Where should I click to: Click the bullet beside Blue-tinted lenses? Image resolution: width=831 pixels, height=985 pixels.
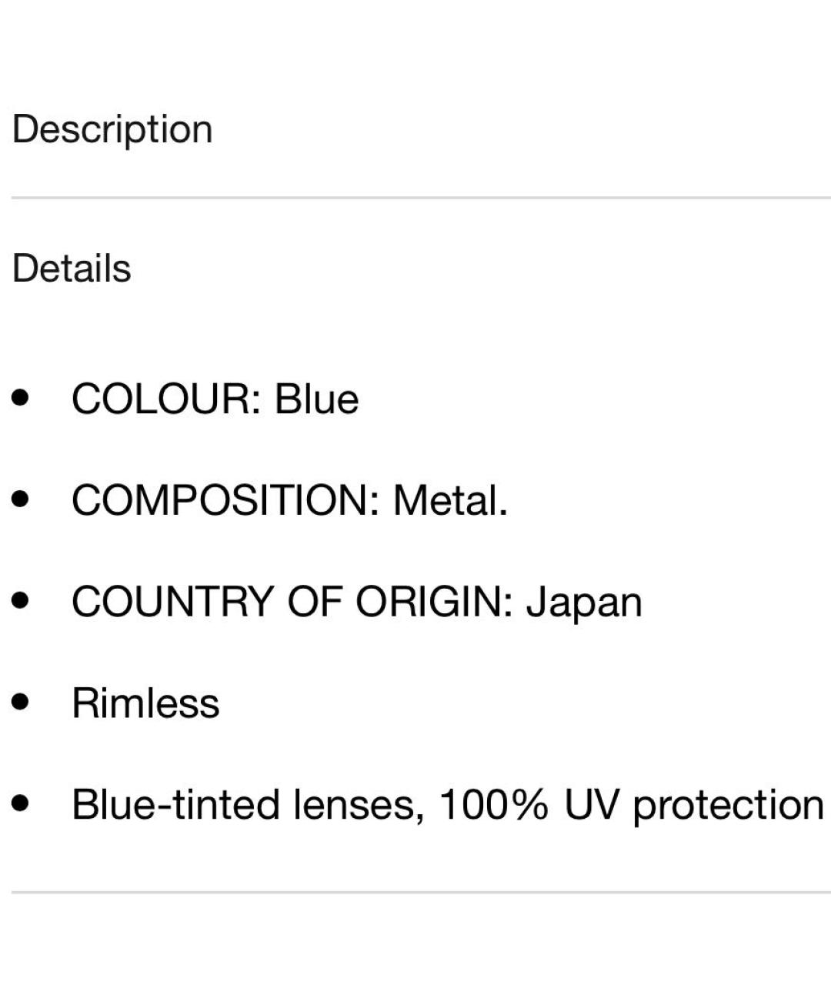(x=21, y=803)
